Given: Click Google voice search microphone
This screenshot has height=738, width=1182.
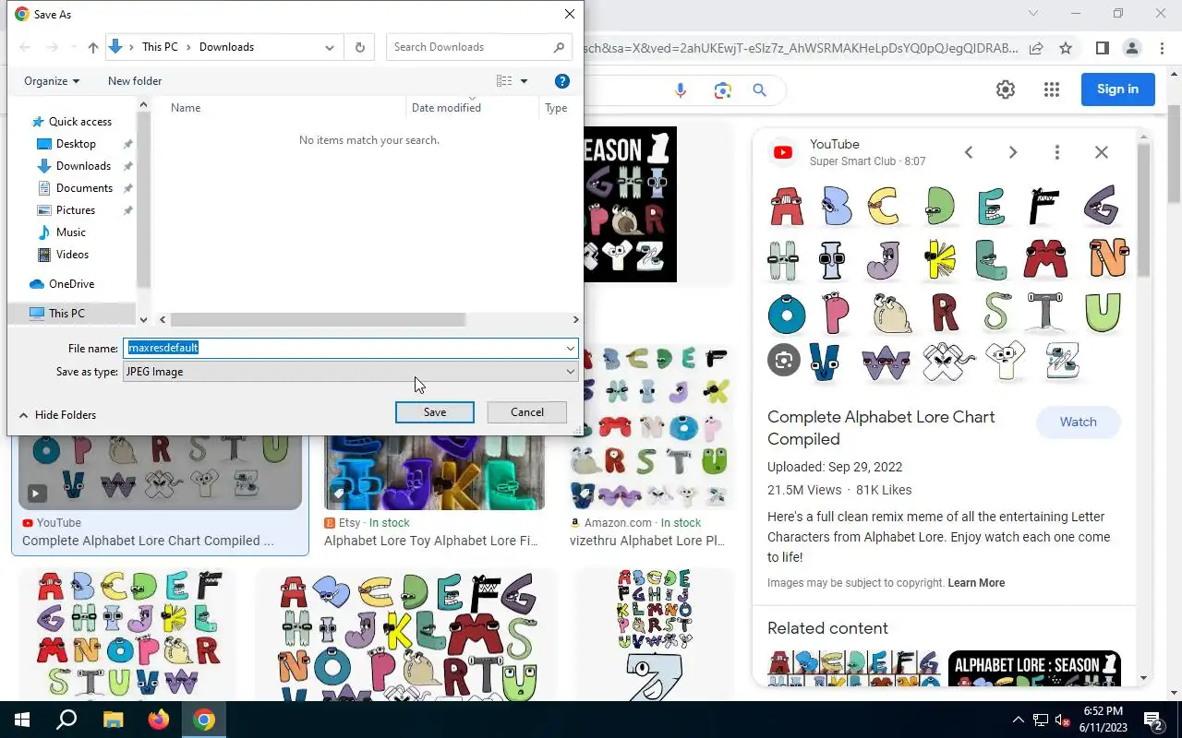Looking at the screenshot, I should point(681,89).
